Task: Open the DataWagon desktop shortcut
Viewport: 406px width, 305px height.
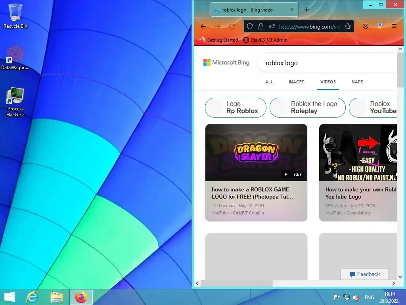Action: pyautogui.click(x=15, y=58)
